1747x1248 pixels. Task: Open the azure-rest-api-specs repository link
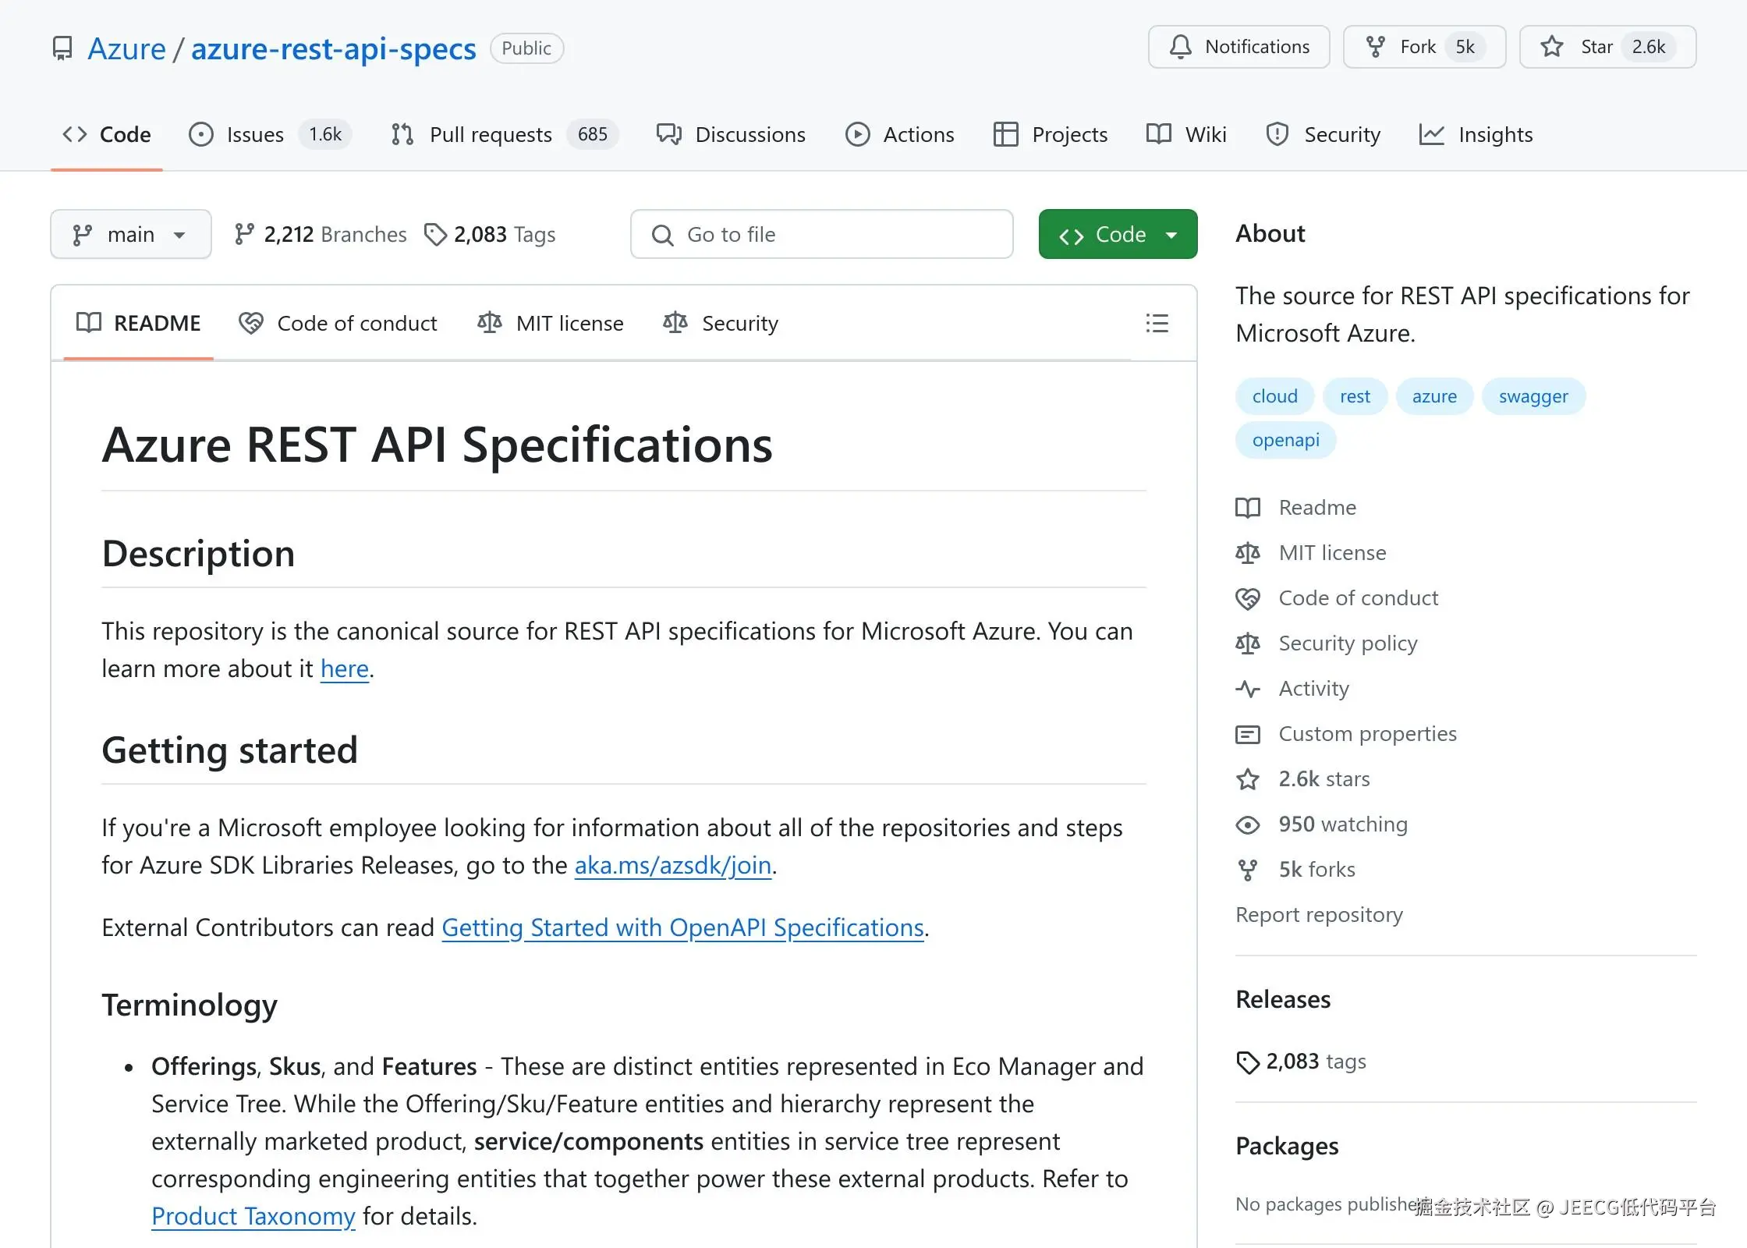pos(334,48)
